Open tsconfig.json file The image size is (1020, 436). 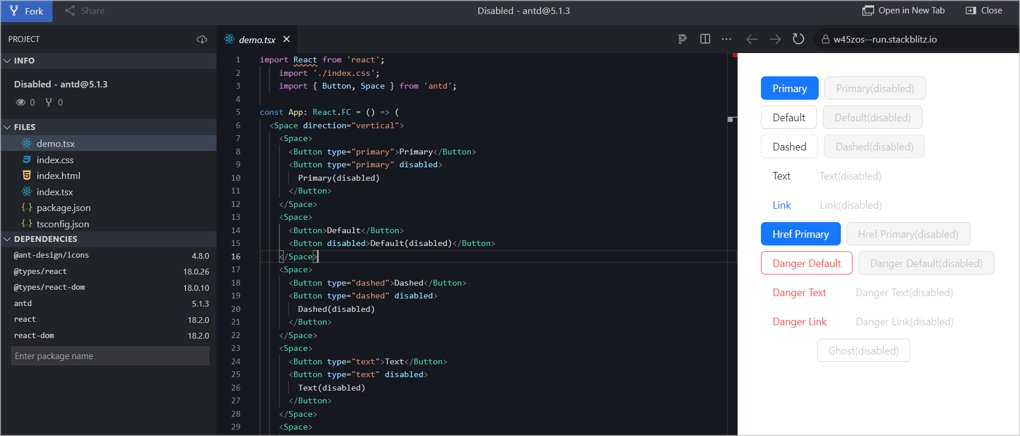click(x=109, y=224)
